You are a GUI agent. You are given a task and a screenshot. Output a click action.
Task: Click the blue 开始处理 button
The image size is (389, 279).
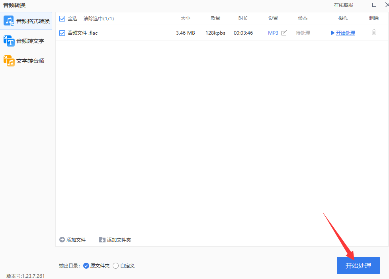[358, 265]
